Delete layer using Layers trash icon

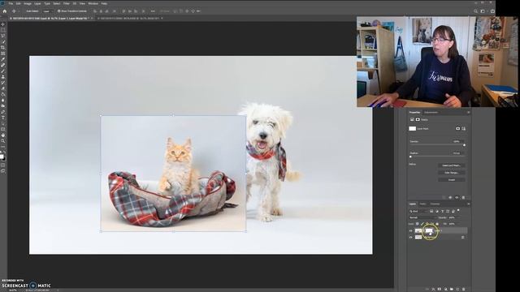tap(464, 289)
